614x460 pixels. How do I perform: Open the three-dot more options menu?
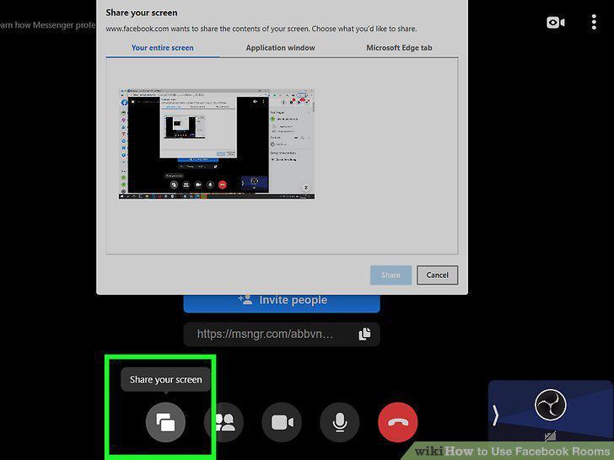click(x=594, y=22)
